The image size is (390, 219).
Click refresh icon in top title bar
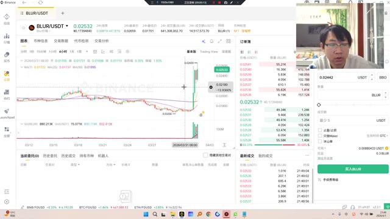click(x=41, y=2)
